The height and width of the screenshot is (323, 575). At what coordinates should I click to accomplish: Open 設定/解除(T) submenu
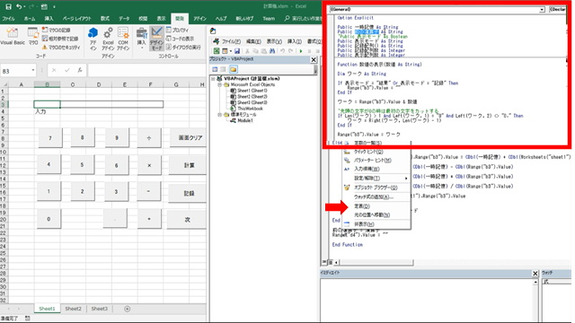(376, 179)
